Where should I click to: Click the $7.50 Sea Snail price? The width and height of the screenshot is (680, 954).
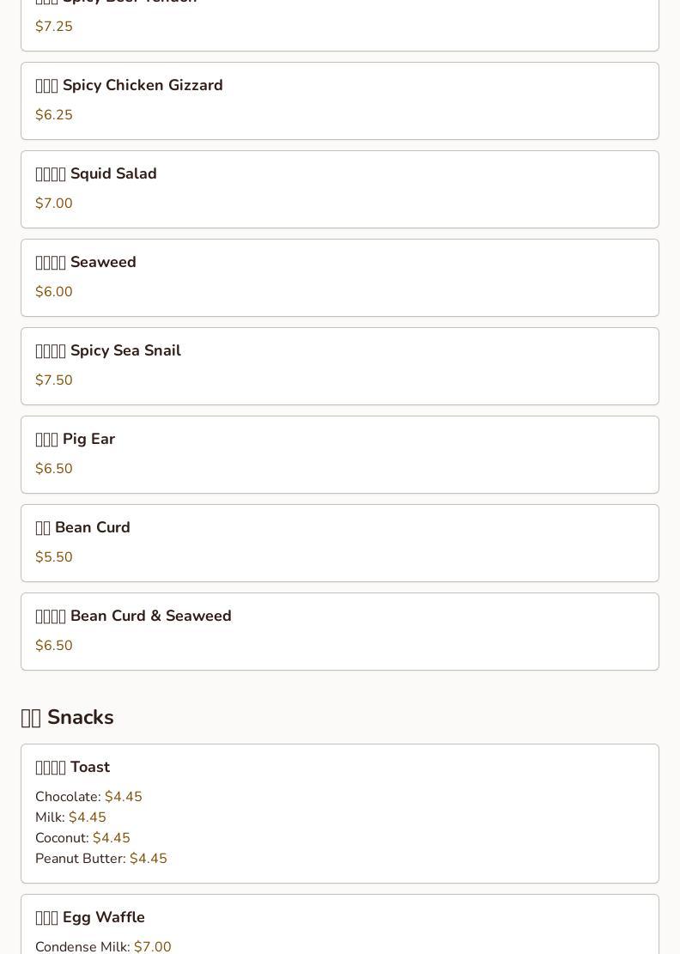click(54, 380)
